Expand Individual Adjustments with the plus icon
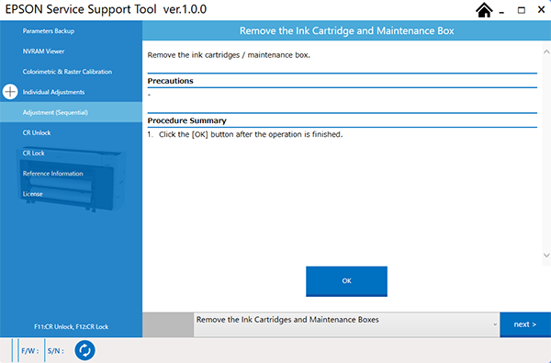 pos(10,92)
